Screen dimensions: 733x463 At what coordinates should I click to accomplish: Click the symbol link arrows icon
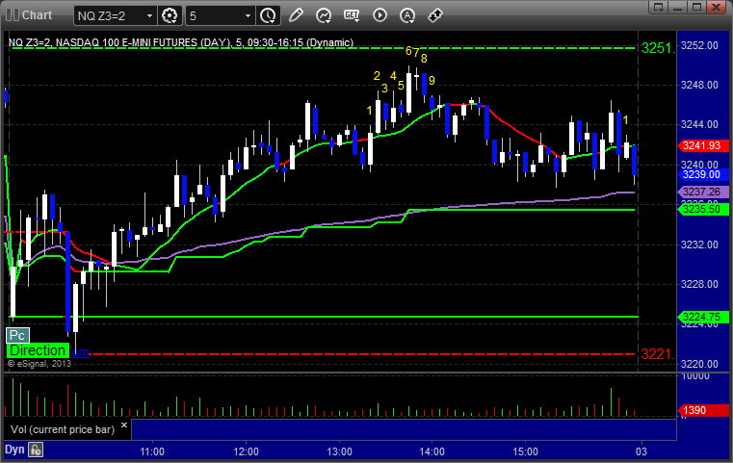[435, 15]
